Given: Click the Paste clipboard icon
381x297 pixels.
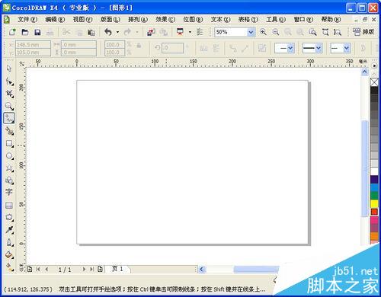Looking at the screenshot, I should (x=91, y=32).
